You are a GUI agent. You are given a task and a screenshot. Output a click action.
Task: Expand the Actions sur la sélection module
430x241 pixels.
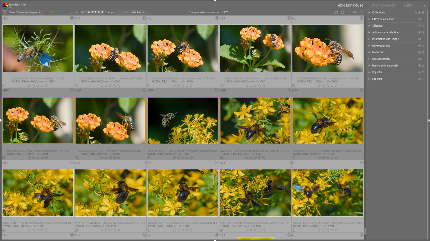click(369, 32)
